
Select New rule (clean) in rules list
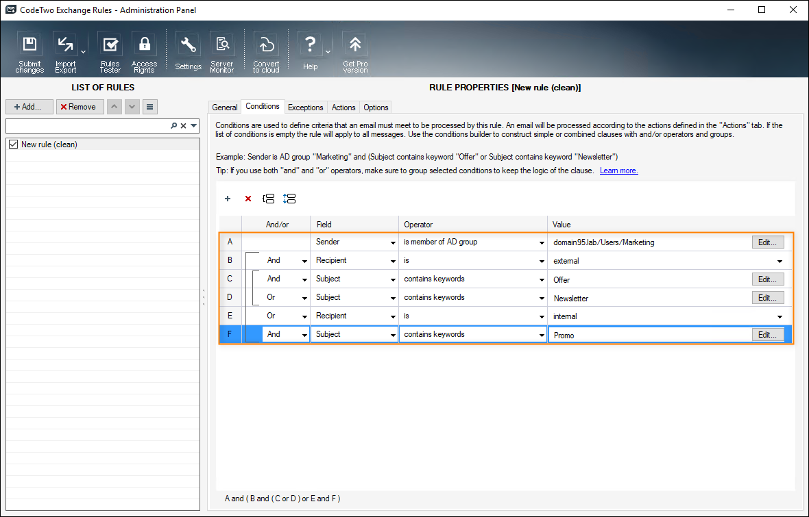pyautogui.click(x=103, y=144)
